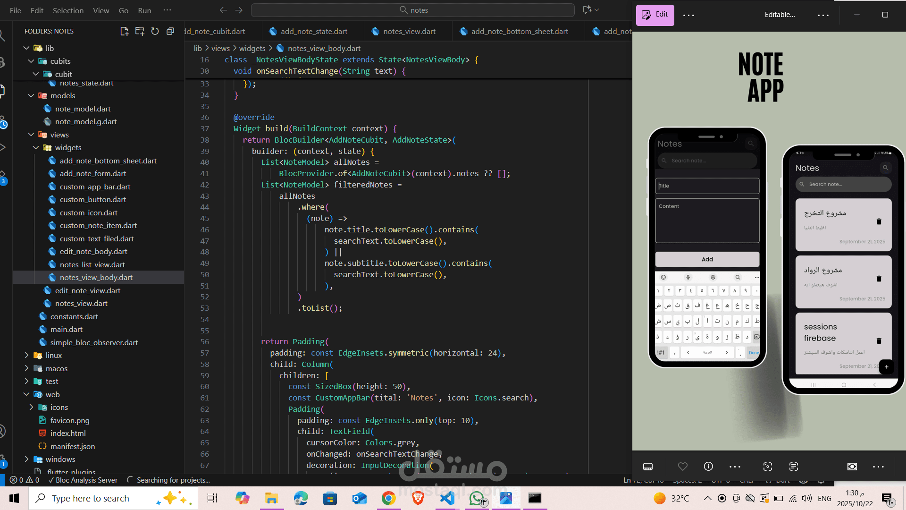Viewport: 906px width, 510px height.
Task: Open Microsoft Store from the taskbar
Action: (330, 498)
